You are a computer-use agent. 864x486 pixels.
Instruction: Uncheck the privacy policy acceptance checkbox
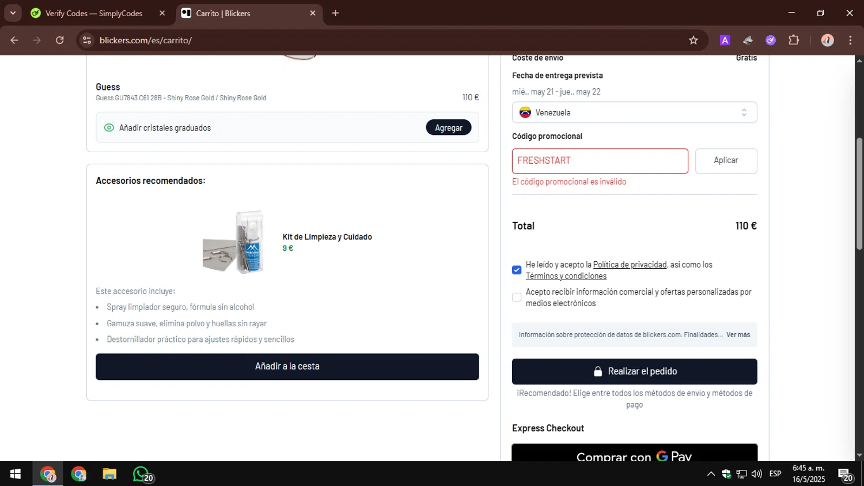[517, 270]
